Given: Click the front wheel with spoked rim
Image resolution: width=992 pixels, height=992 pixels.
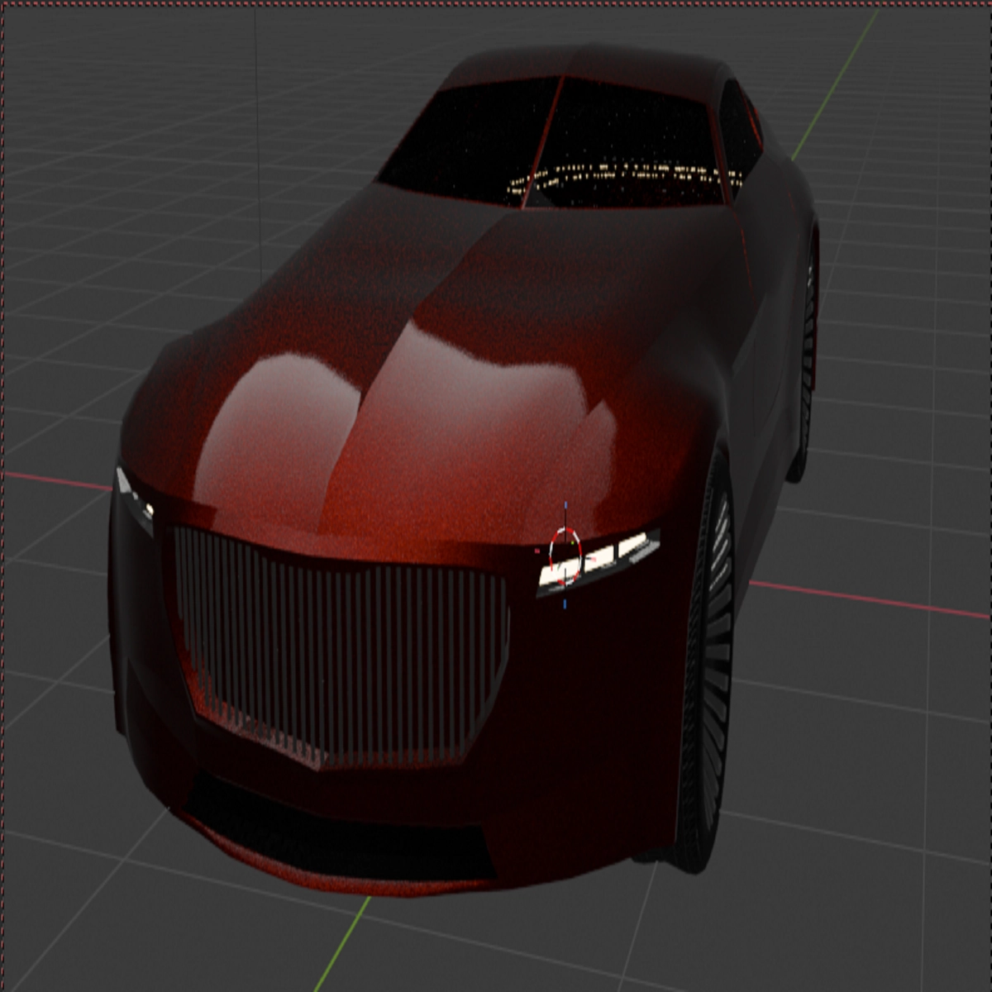Looking at the screenshot, I should pos(709,661).
